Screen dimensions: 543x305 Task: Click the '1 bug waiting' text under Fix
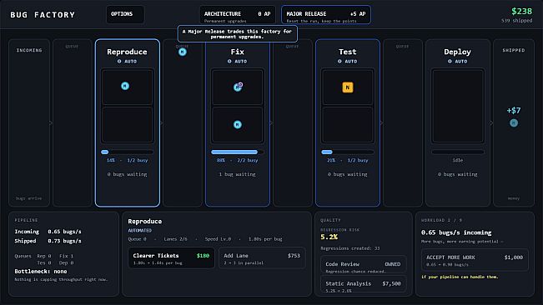[x=237, y=174]
